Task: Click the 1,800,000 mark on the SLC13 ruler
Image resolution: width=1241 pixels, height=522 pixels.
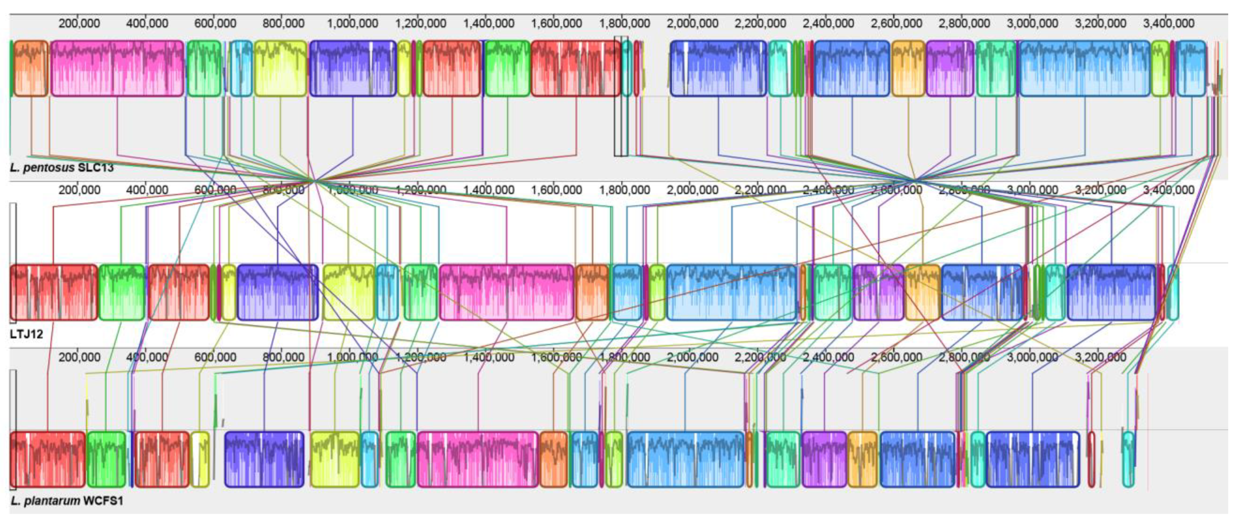Action: (624, 23)
